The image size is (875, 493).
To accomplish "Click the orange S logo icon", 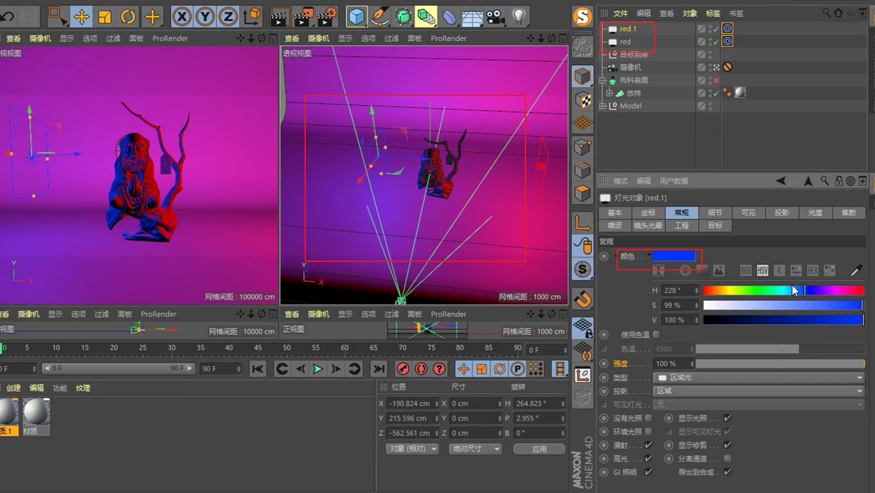I will pos(583,17).
